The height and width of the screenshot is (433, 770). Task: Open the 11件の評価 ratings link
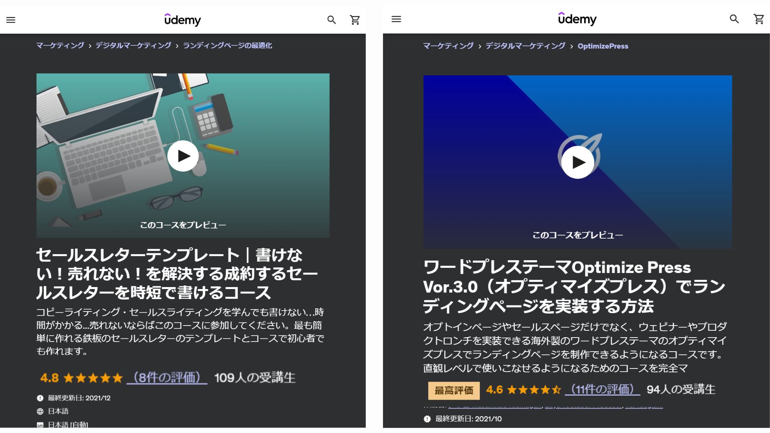[602, 389]
